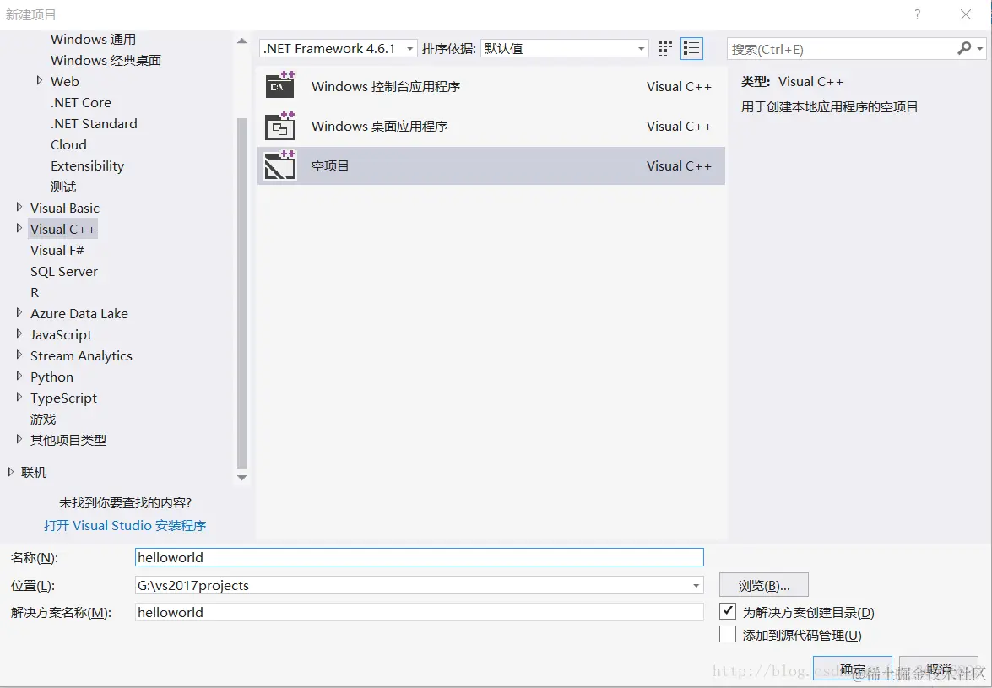The height and width of the screenshot is (688, 992).
Task: Select Visual C++ tree label
Action: point(62,229)
